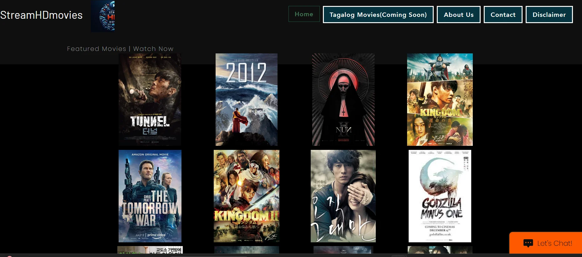Open Tagalog Movies(Coming Soon) page
This screenshot has width=582, height=257.
tap(378, 15)
